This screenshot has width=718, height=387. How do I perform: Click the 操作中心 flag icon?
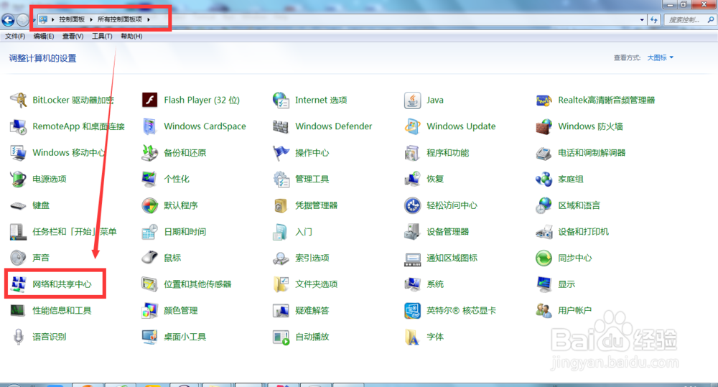pos(281,152)
